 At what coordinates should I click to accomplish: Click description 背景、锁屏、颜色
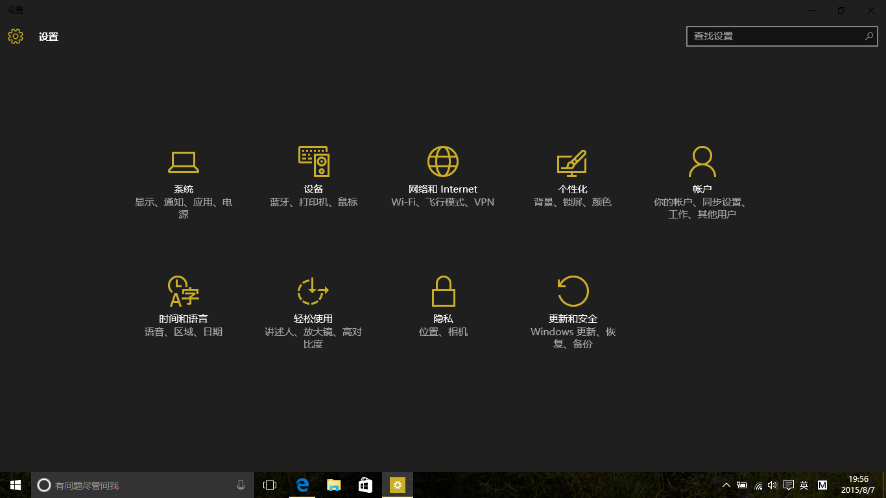tap(573, 202)
